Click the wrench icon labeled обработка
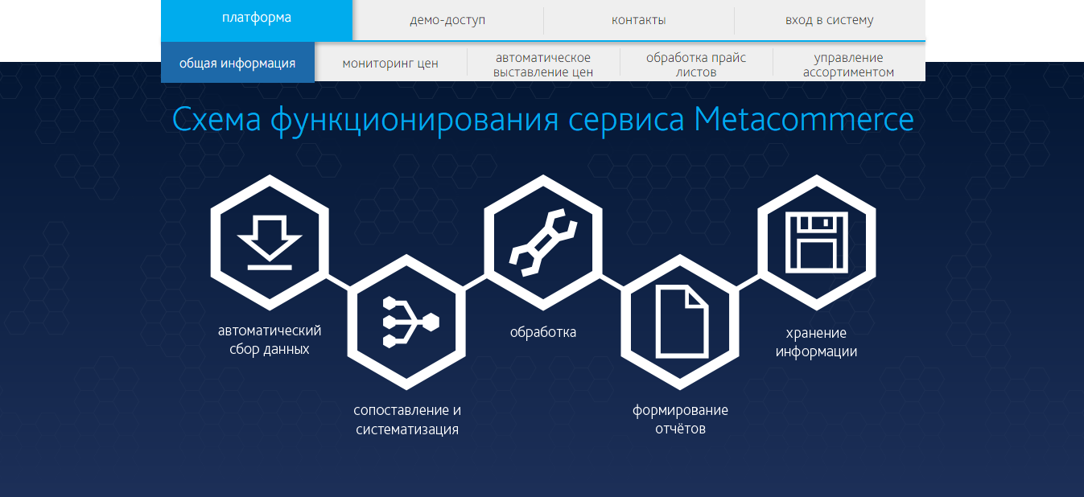 click(x=543, y=241)
